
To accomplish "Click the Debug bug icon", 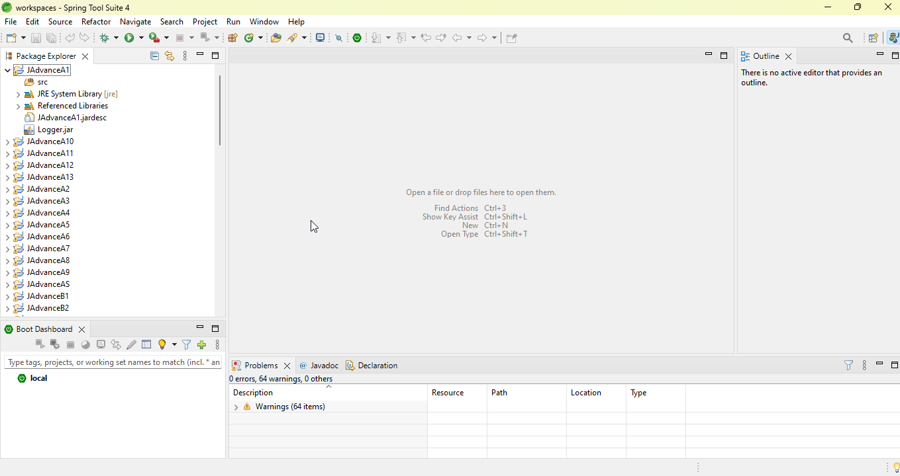I will (x=105, y=38).
